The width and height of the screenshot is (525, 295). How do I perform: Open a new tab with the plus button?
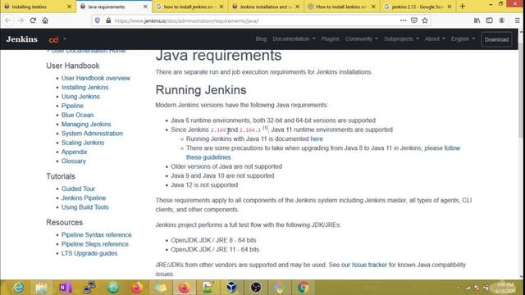[x=463, y=7]
